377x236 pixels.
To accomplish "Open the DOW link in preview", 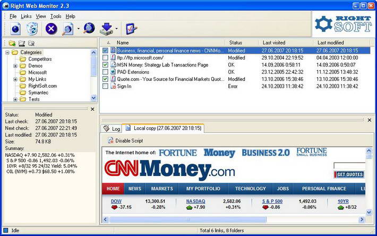I will [x=116, y=201].
